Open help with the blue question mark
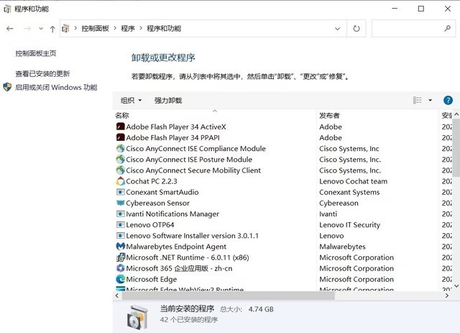Image resolution: width=460 pixels, height=333 pixels. point(448,101)
